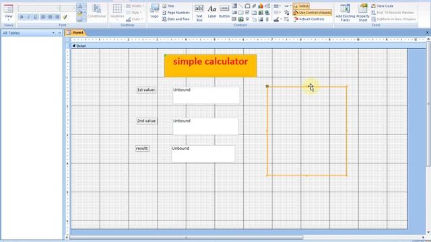Click the Set Control Defaults icon

(286, 12)
